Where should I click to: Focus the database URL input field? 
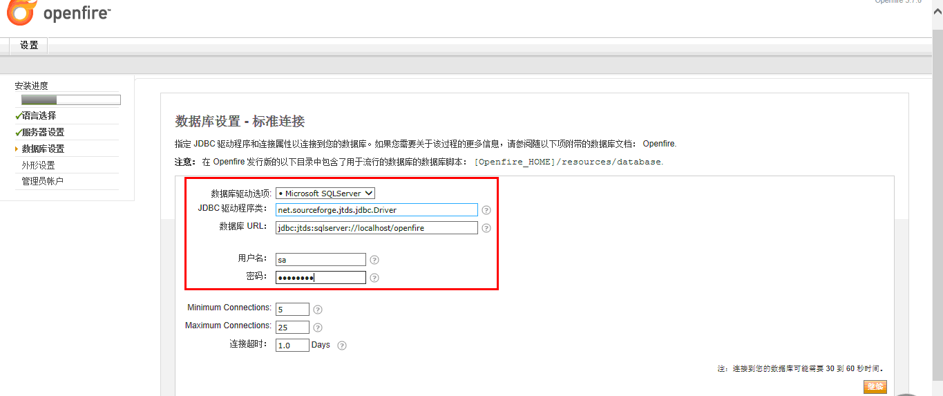point(377,228)
